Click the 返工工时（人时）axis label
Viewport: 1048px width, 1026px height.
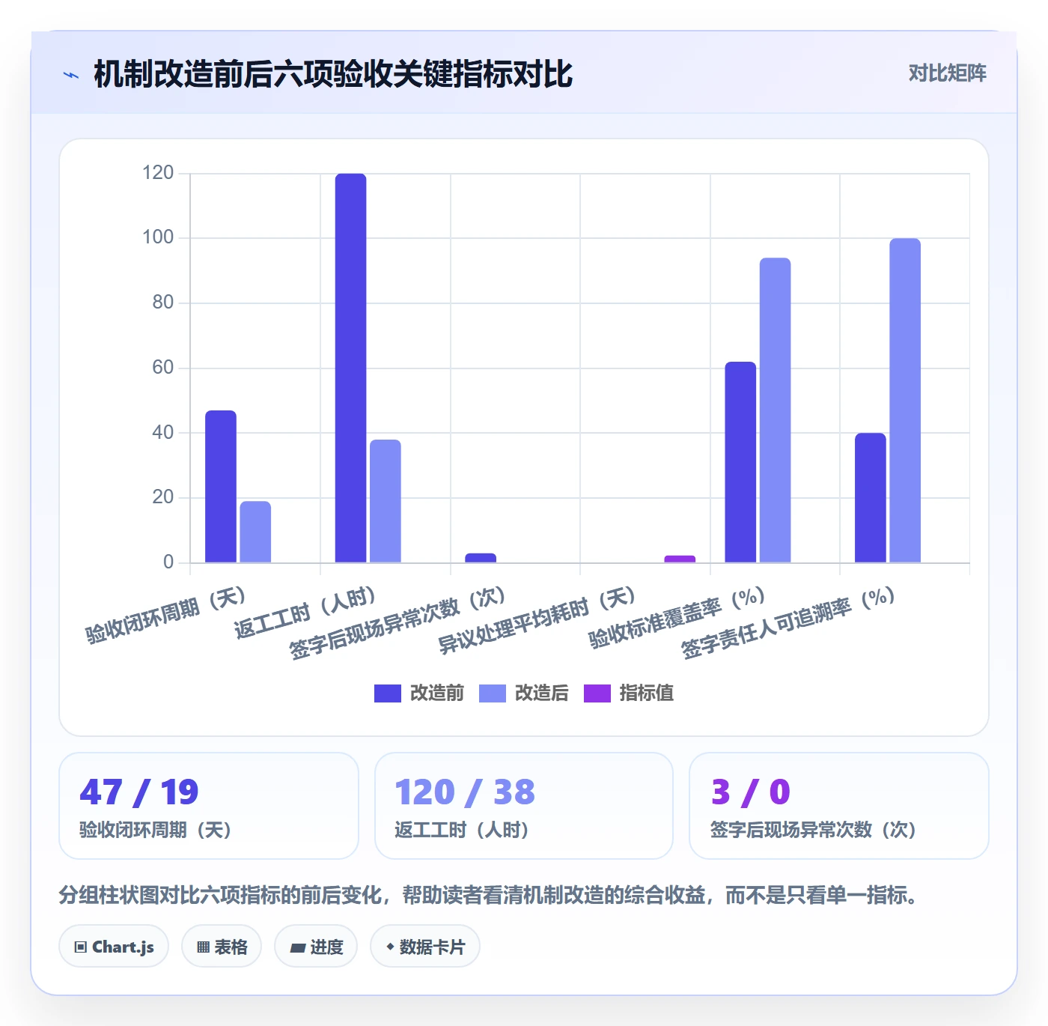(305, 614)
